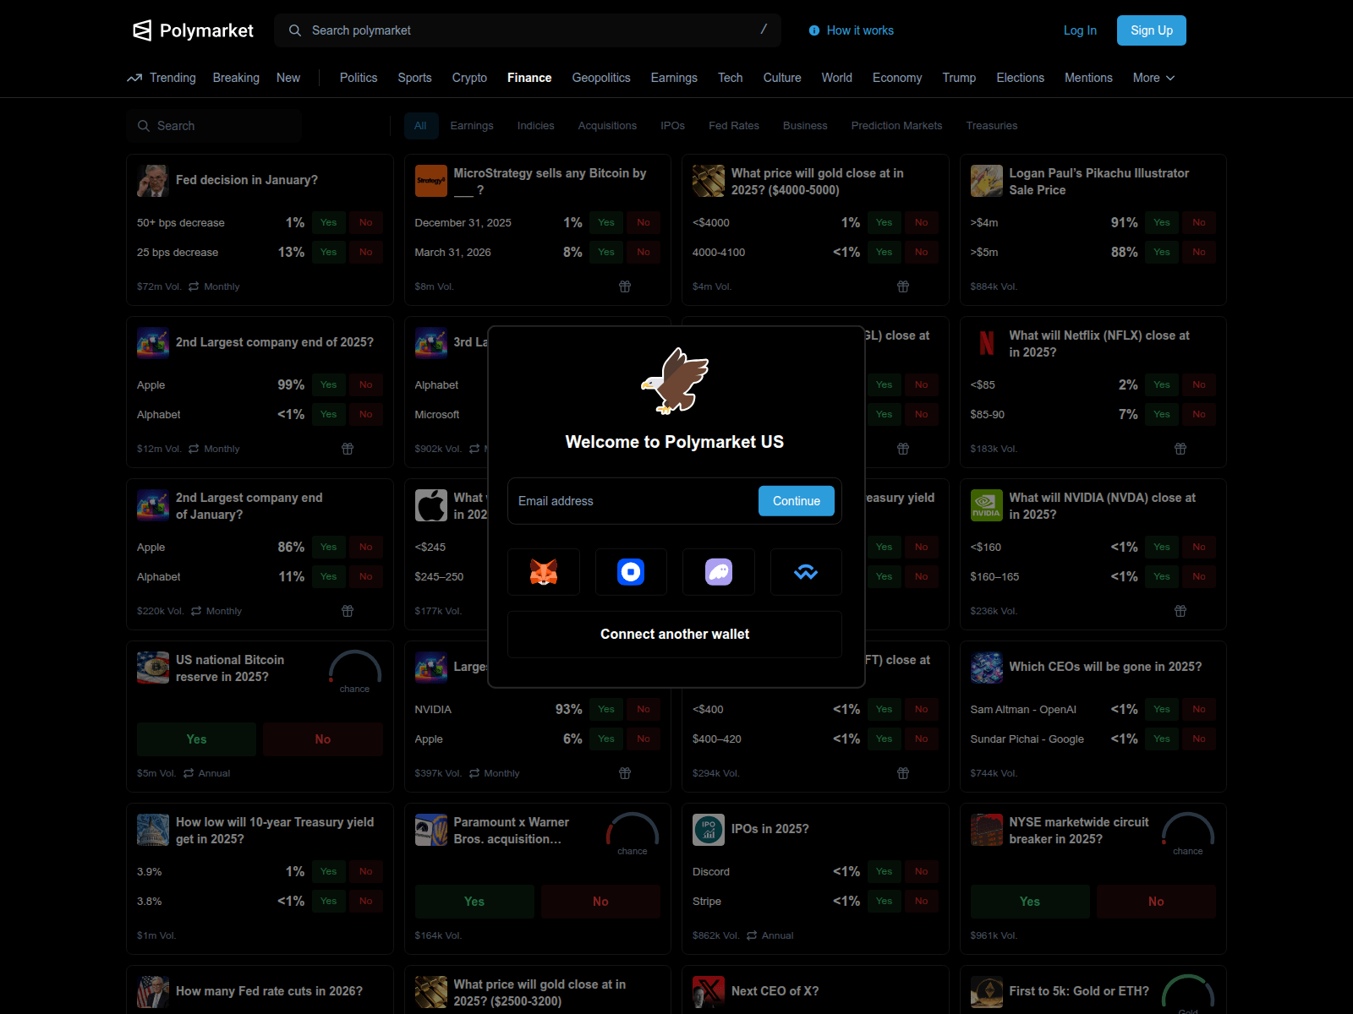Buy No on US national Bitcoin reserve
The width and height of the screenshot is (1353, 1014).
coord(323,739)
